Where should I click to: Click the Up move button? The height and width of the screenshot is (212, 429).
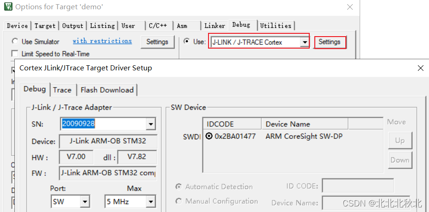(x=400, y=141)
